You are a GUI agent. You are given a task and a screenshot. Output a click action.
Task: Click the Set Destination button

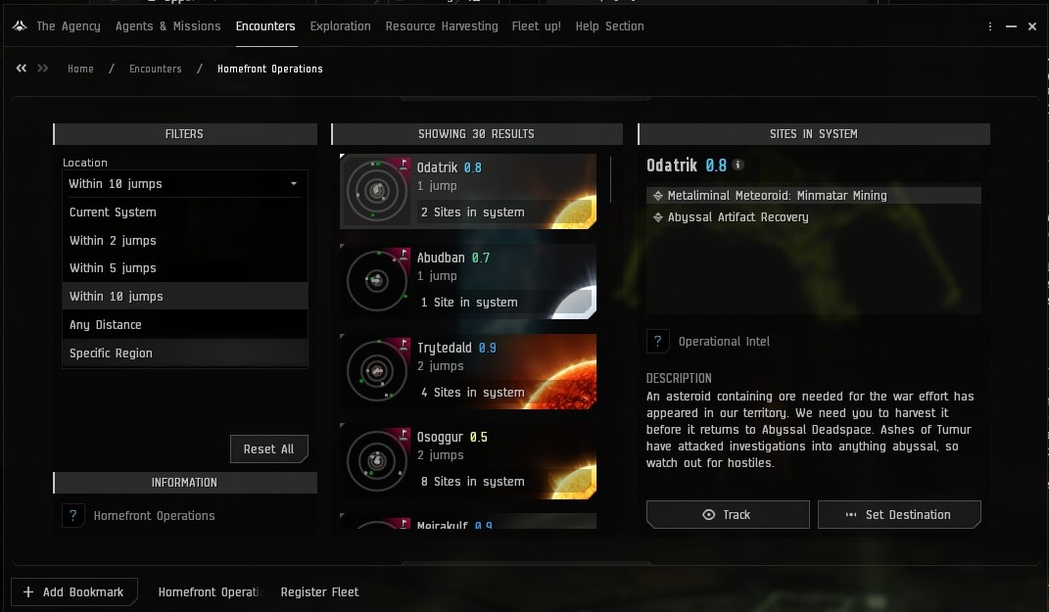pyautogui.click(x=898, y=515)
